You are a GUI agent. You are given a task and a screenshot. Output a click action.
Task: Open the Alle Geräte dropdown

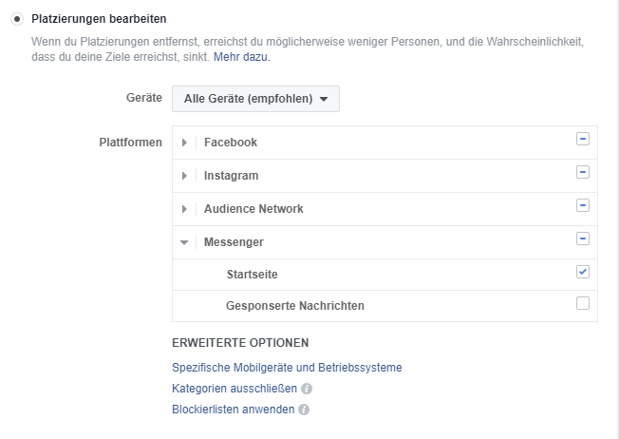coord(255,99)
